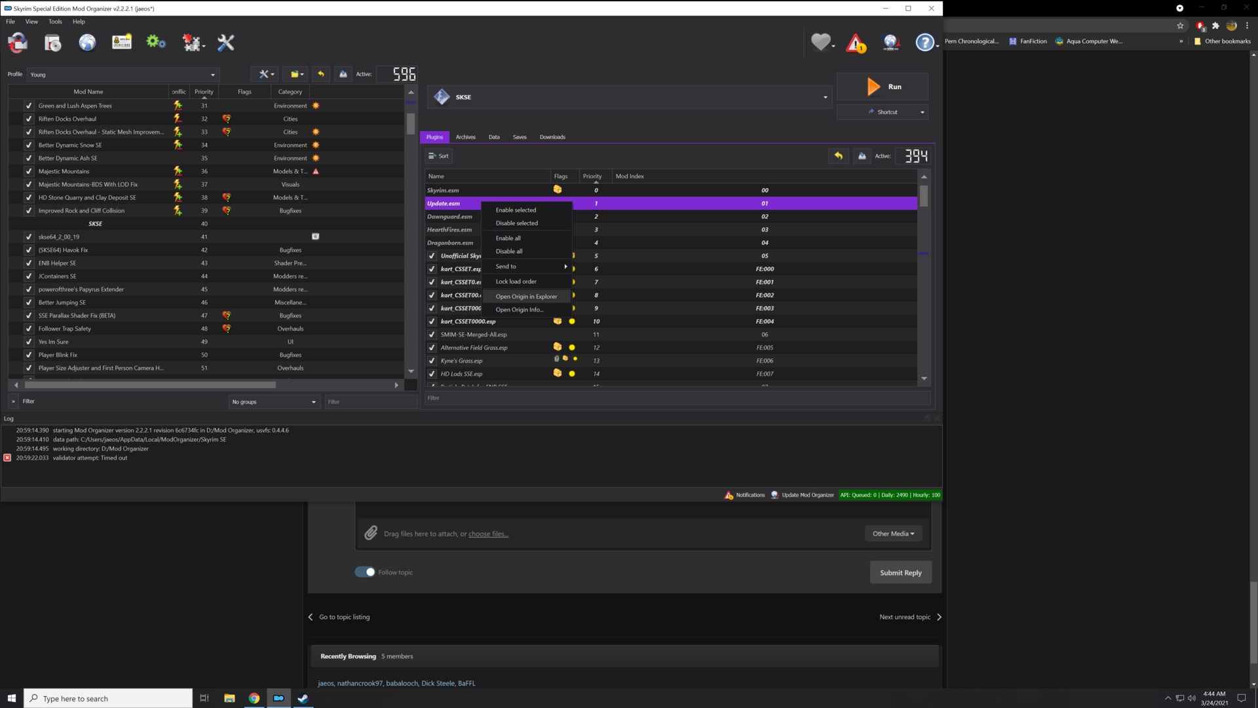Open the Profile dropdown showing Young
Image resolution: width=1258 pixels, height=708 pixels.
[123, 74]
